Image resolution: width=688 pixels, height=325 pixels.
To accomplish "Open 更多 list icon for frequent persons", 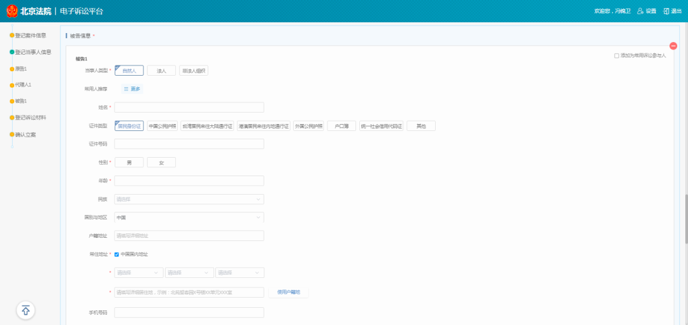I will click(126, 89).
